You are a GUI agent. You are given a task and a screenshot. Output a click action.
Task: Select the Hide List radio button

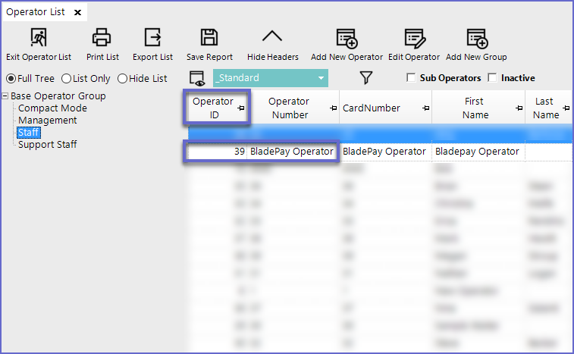121,78
